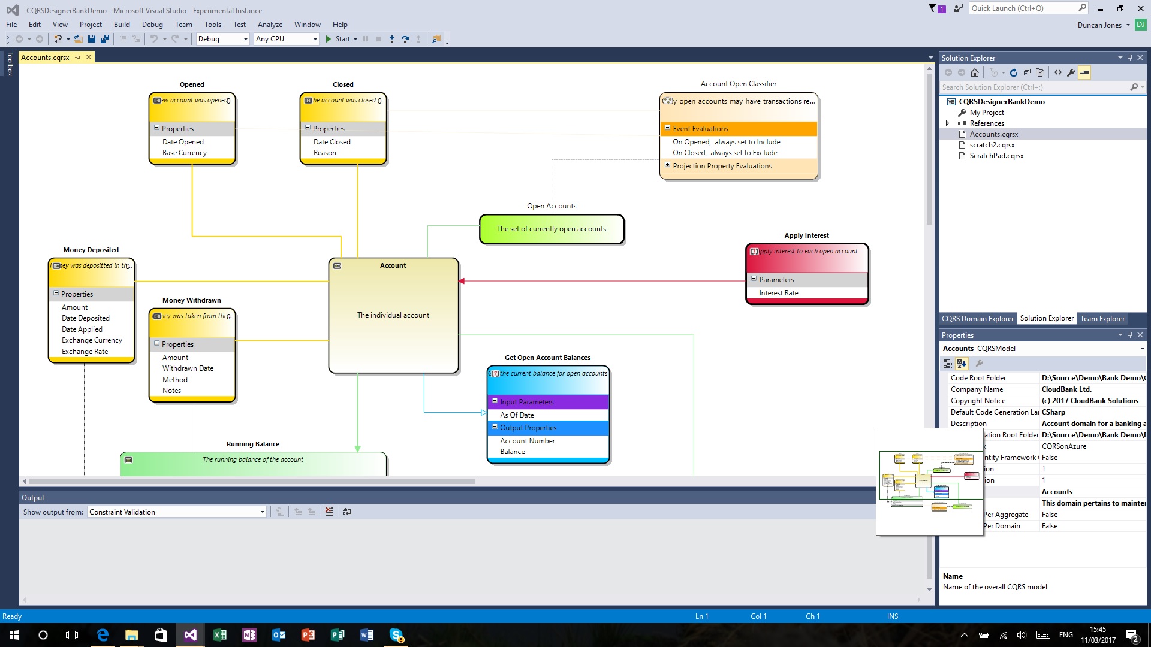Click the Find in Files toolbar icon
The width and height of the screenshot is (1151, 647).
point(436,39)
